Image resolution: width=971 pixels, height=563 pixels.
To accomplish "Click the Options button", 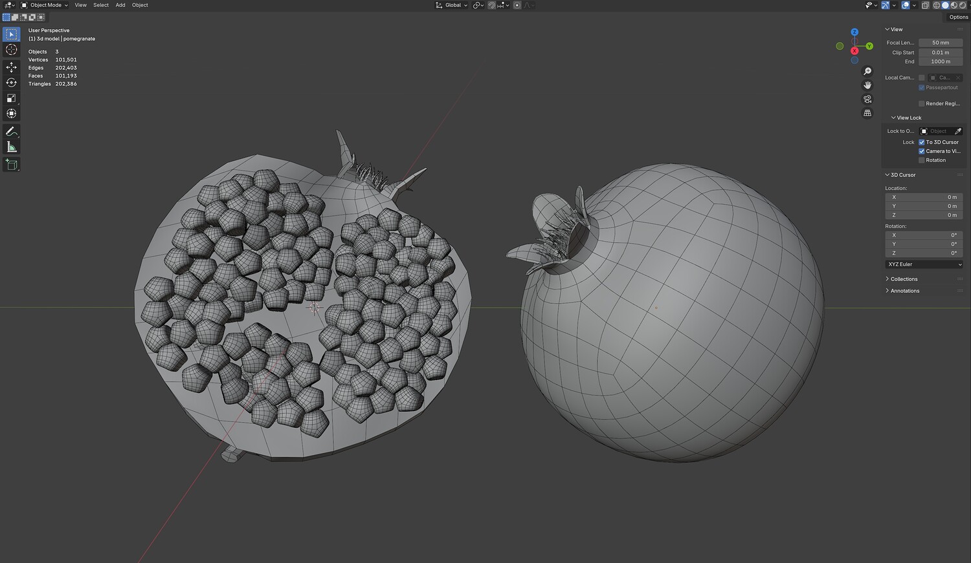I will pos(958,17).
